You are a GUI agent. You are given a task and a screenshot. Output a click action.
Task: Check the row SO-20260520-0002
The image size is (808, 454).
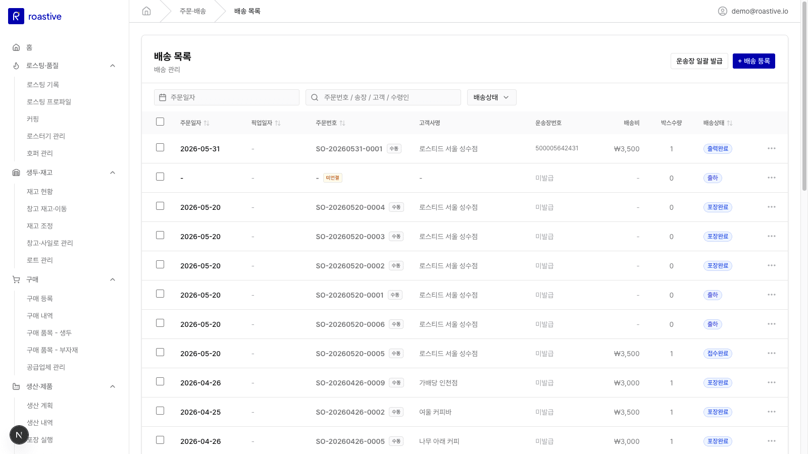pyautogui.click(x=160, y=264)
